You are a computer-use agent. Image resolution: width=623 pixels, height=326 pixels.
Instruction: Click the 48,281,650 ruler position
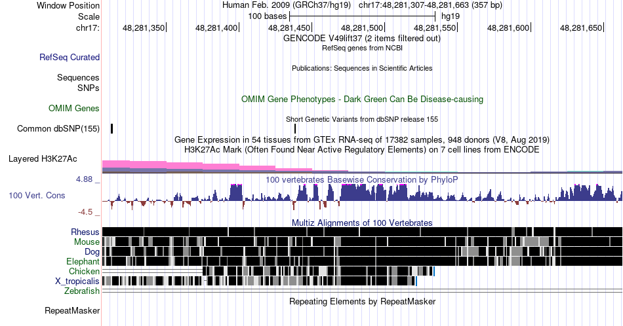pos(581,27)
